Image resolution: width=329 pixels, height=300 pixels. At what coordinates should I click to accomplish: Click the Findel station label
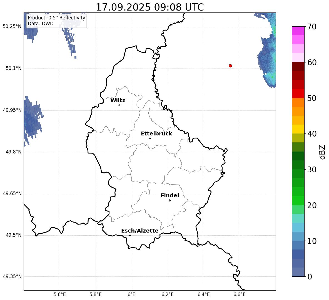click(x=170, y=195)
